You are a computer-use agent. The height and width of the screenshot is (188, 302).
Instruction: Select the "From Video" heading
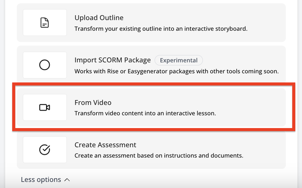[93, 103]
